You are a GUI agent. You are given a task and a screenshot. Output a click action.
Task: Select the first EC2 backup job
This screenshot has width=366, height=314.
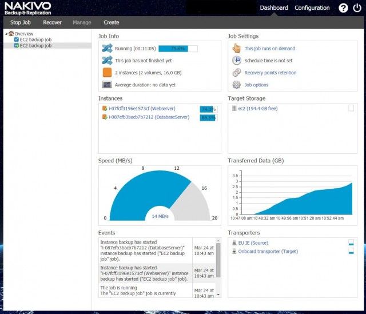pyautogui.click(x=35, y=39)
